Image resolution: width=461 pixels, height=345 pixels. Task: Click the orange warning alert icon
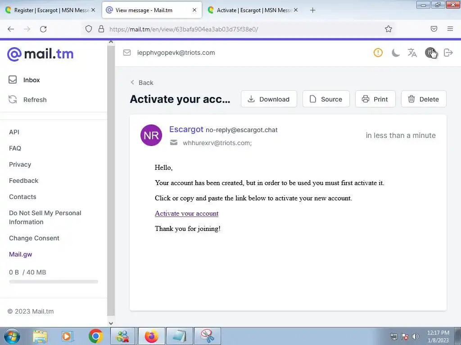(378, 53)
